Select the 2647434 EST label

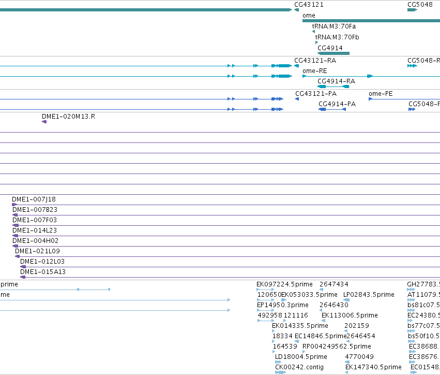pyautogui.click(x=334, y=284)
